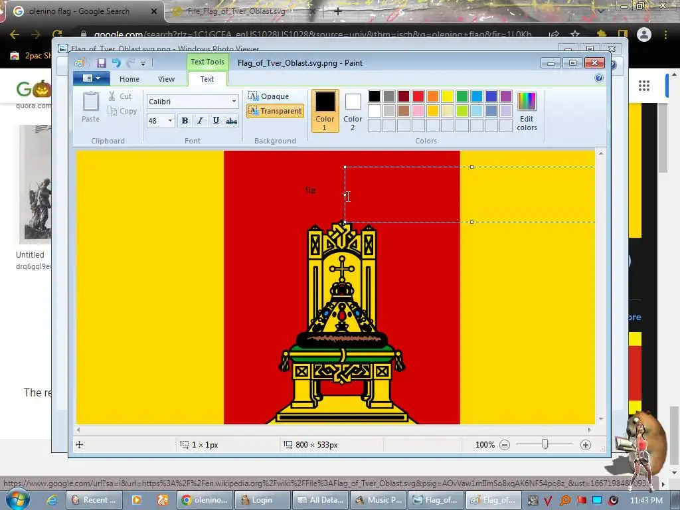Open the Edit colors dialog
Screen dimensions: 680x510
[527, 111]
